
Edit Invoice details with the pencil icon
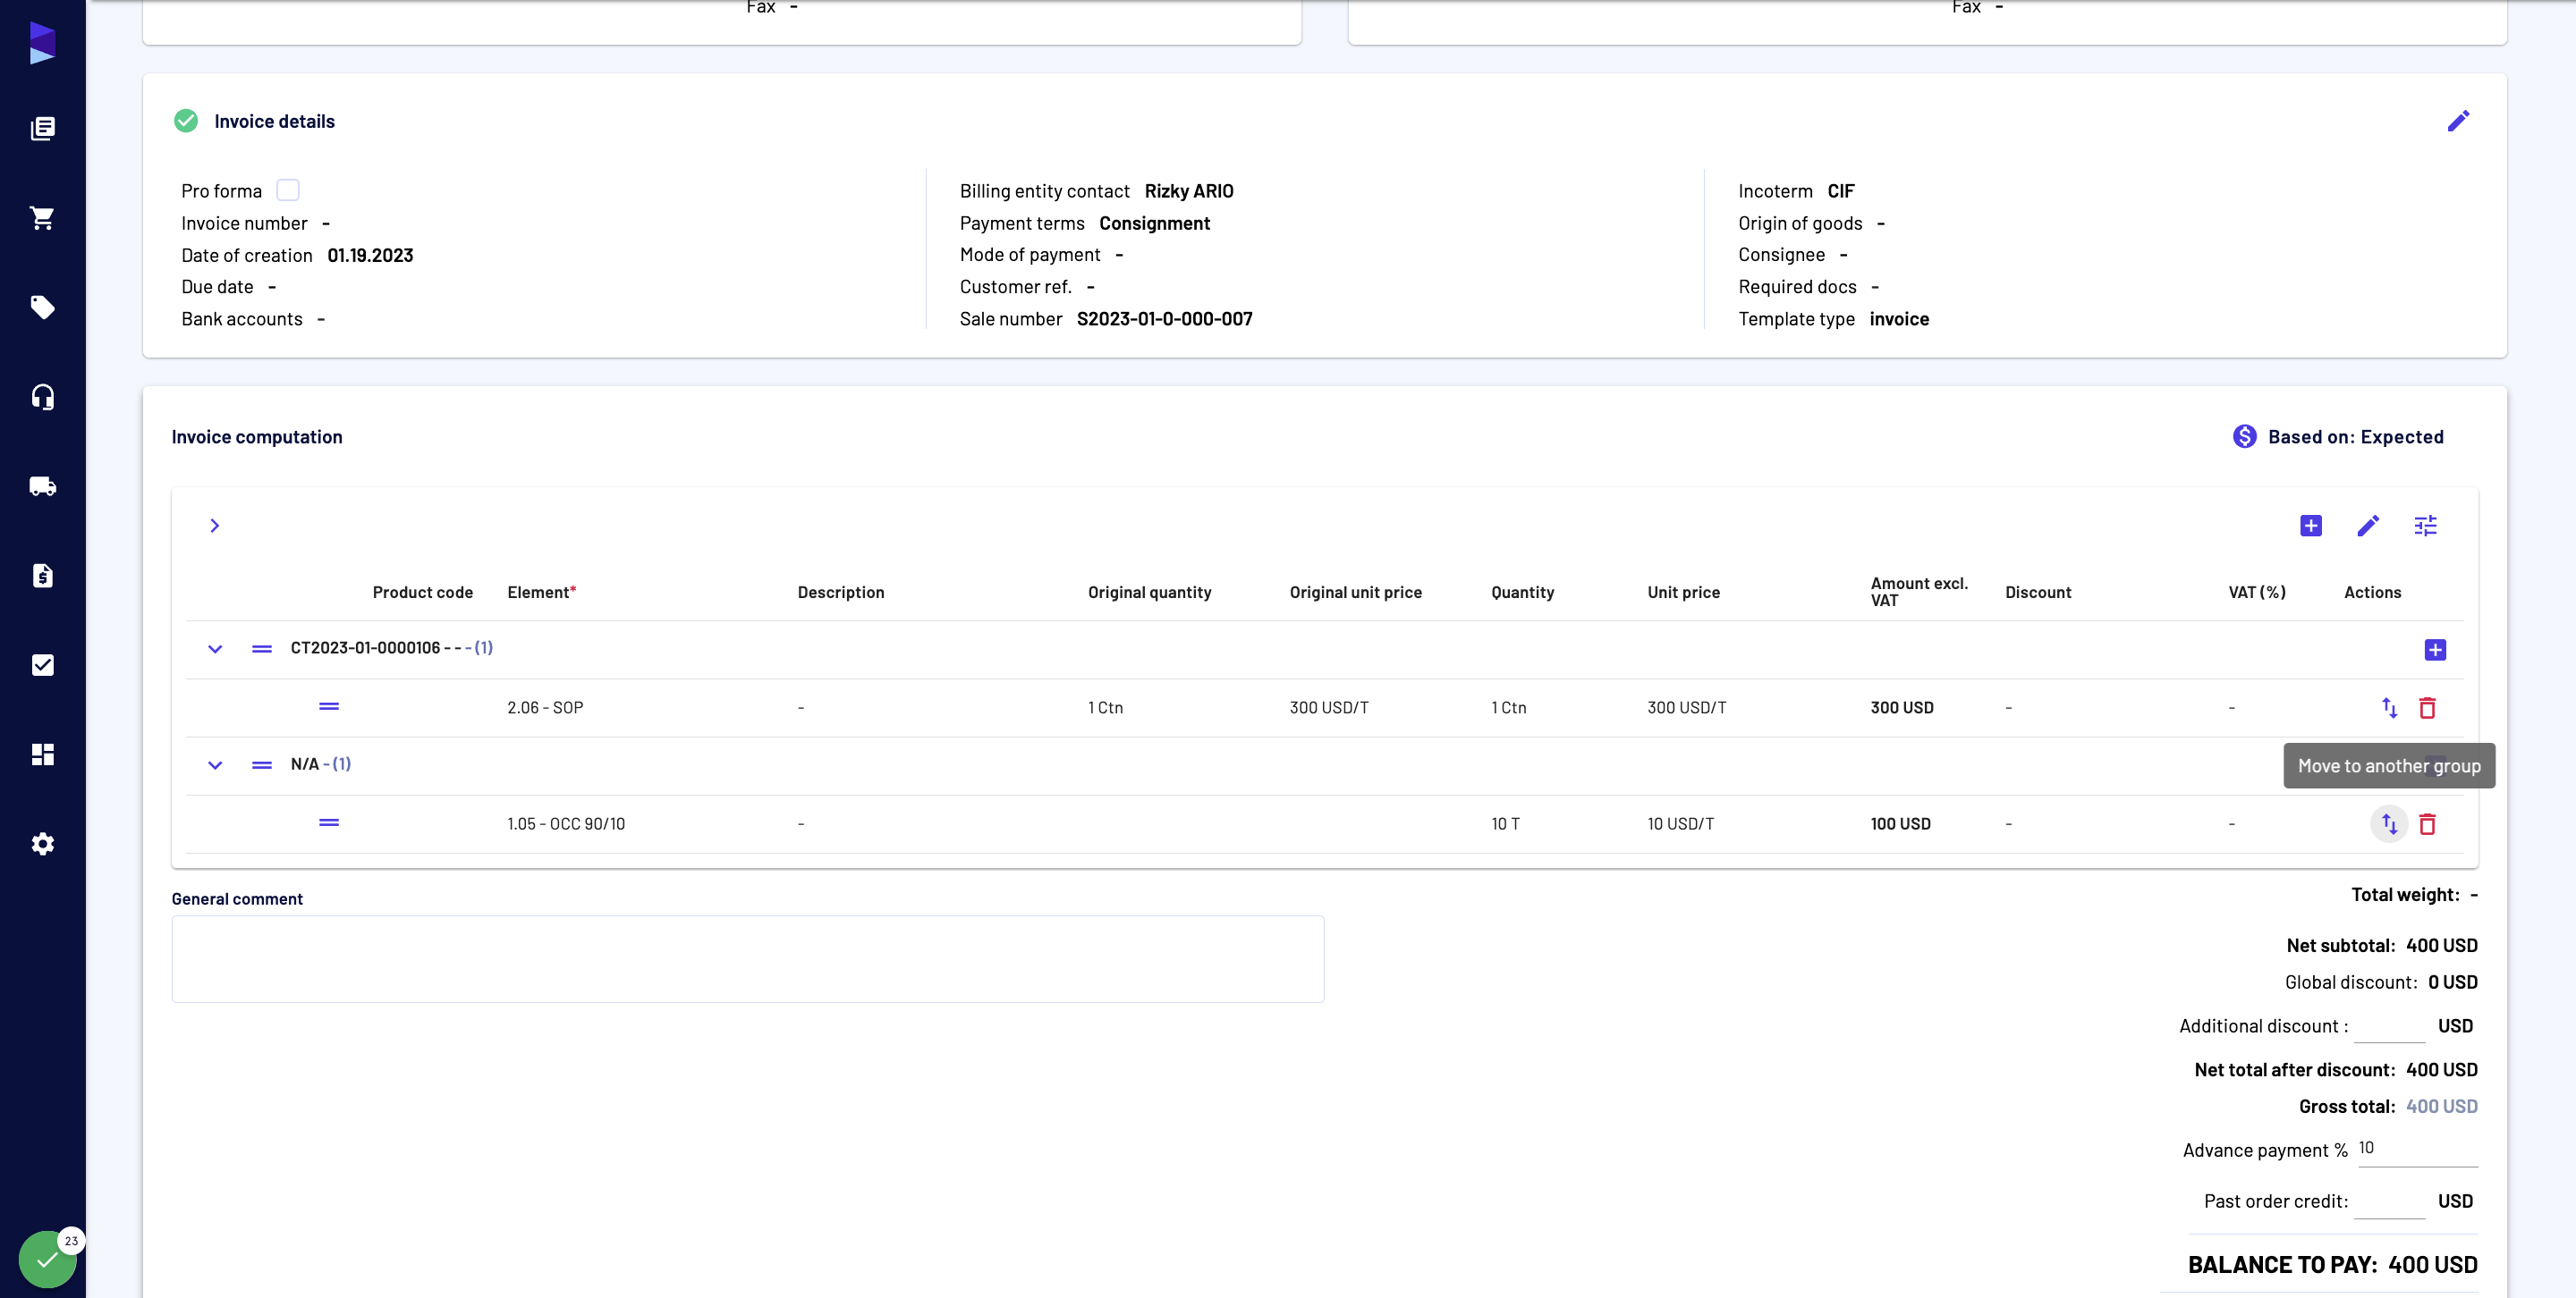[x=2458, y=121]
